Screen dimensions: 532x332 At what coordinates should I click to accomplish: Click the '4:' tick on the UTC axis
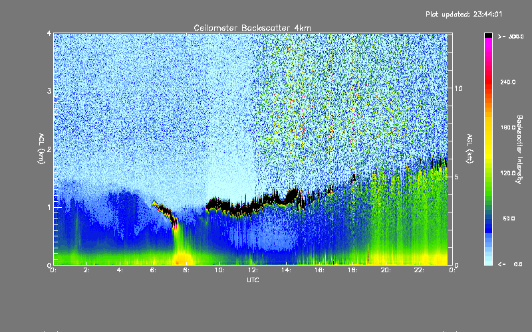[x=120, y=270]
